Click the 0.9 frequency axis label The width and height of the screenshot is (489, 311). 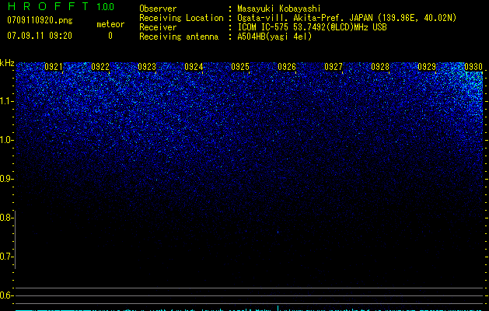tap(6, 179)
